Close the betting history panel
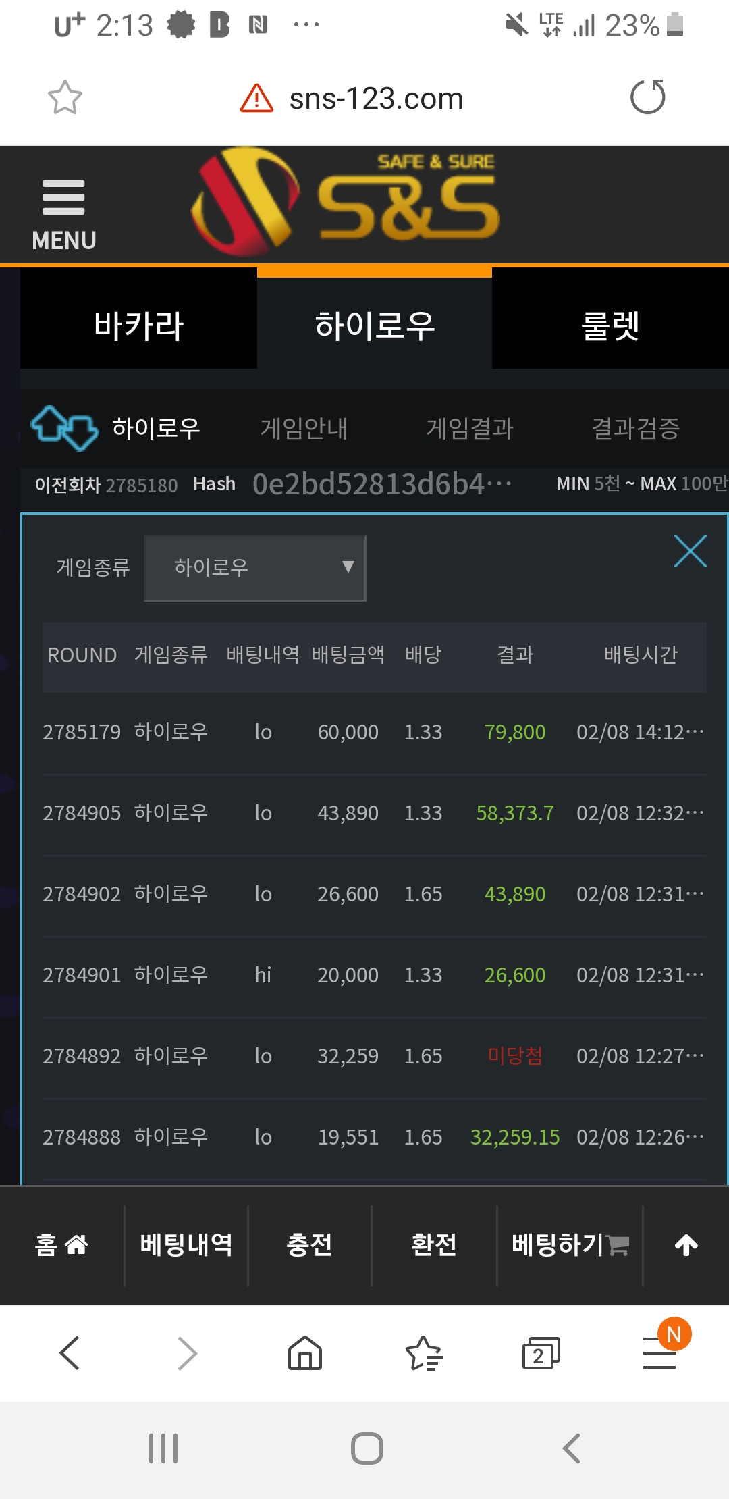The image size is (729, 1499). [x=690, y=551]
